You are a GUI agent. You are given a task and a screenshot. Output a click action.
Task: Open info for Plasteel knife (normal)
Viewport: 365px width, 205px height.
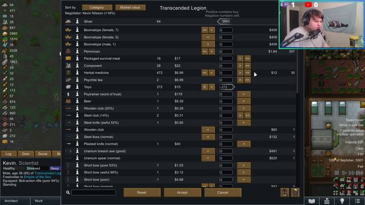78,144
